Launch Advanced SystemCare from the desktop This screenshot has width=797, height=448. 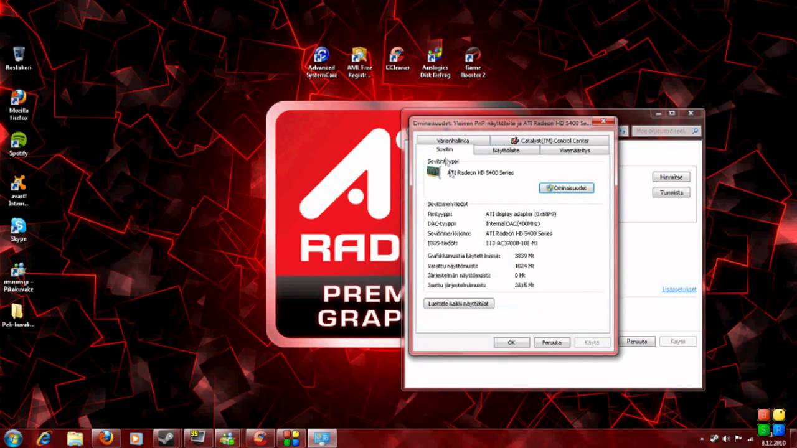tap(321, 62)
